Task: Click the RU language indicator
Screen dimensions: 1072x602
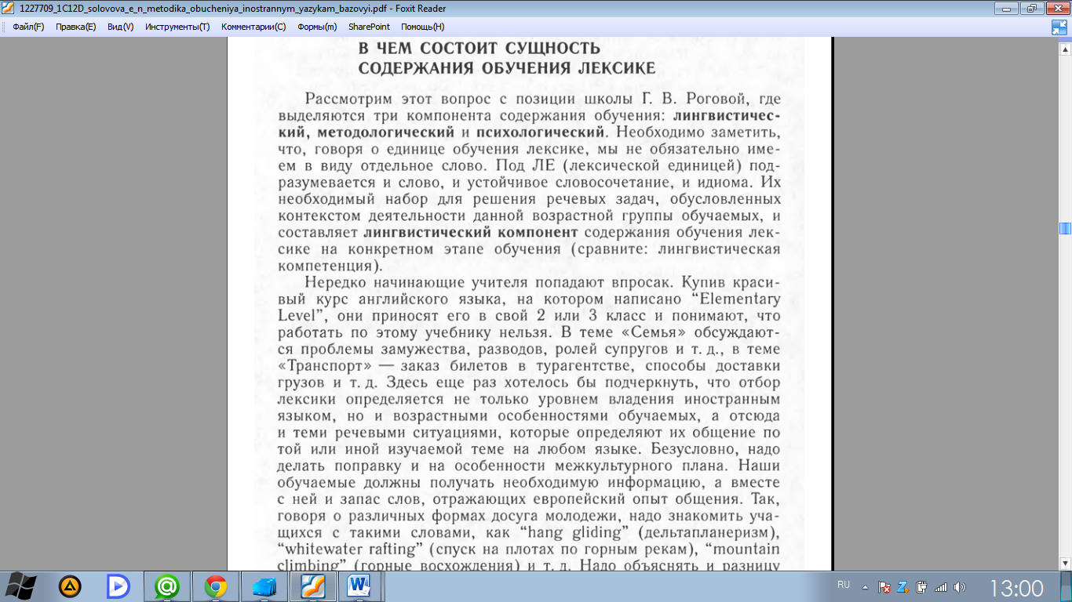Action: click(x=844, y=585)
